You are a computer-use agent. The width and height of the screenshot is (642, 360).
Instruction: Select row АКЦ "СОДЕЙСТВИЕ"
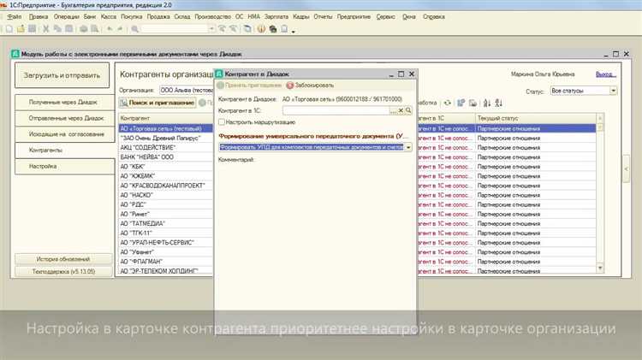166,148
